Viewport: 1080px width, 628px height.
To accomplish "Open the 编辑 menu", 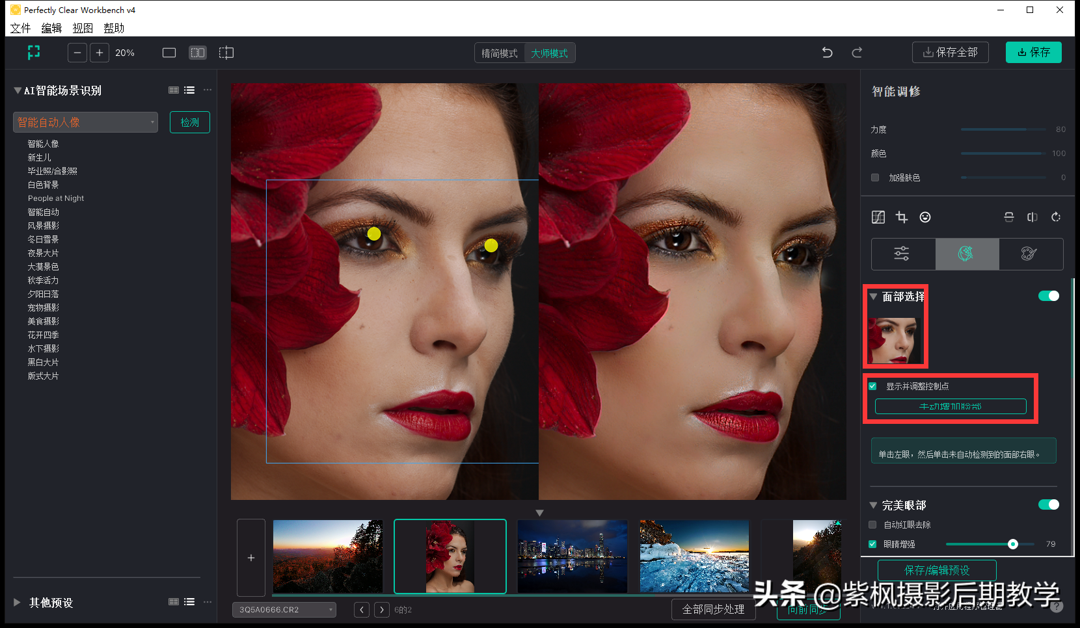I will pos(51,28).
